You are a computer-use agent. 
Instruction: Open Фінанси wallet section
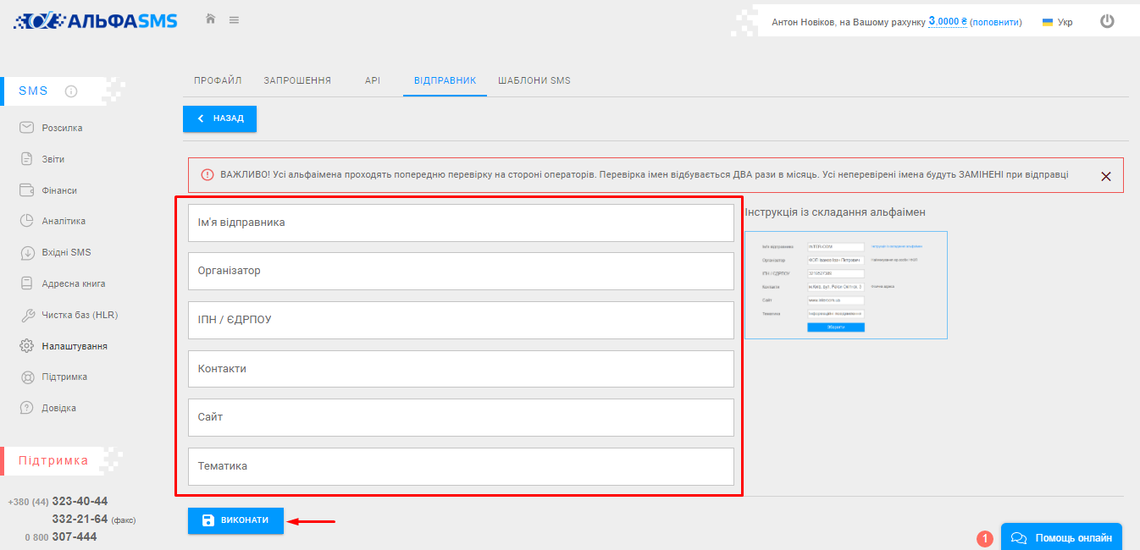[59, 190]
